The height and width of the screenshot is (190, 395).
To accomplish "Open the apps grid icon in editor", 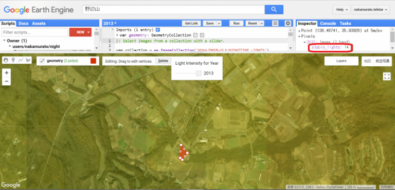I will click(x=275, y=24).
